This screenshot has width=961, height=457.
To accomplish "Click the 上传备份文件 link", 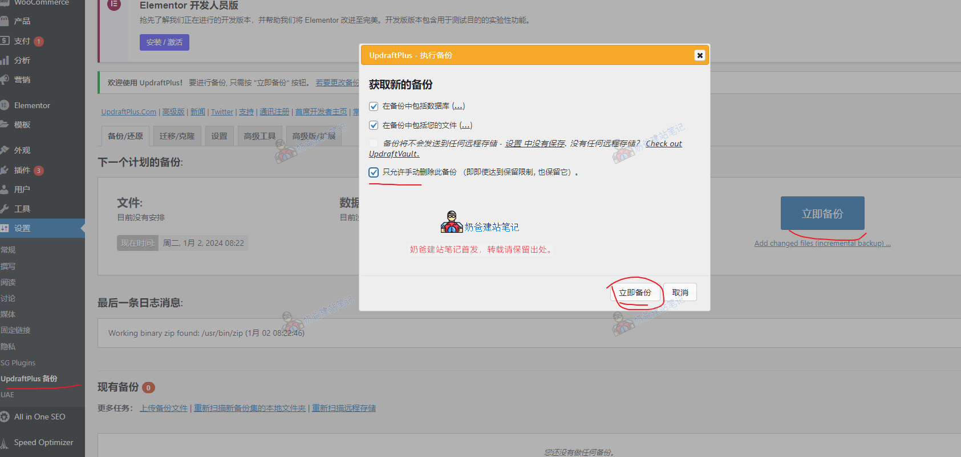I will [x=164, y=408].
